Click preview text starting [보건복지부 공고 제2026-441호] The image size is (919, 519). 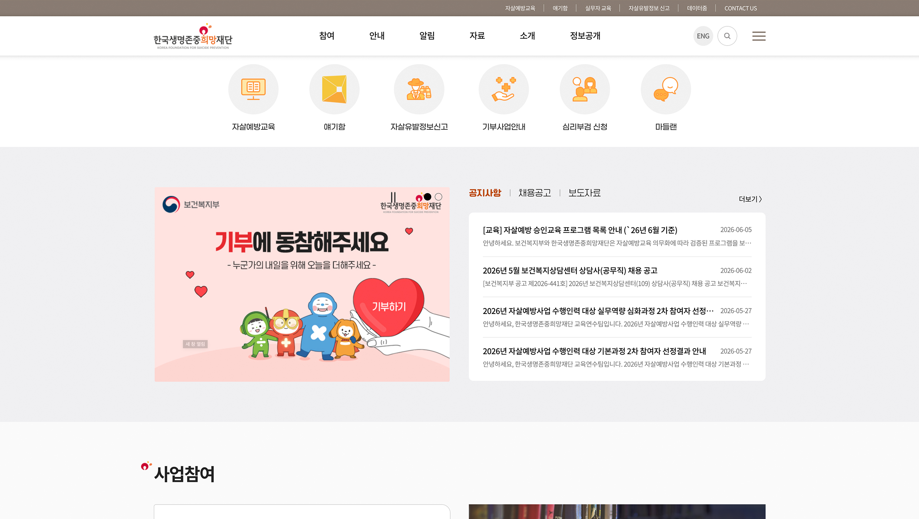[615, 284]
